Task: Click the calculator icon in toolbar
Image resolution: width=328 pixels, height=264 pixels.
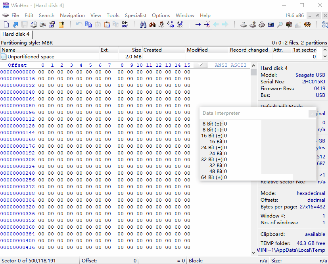Action: tap(271, 25)
